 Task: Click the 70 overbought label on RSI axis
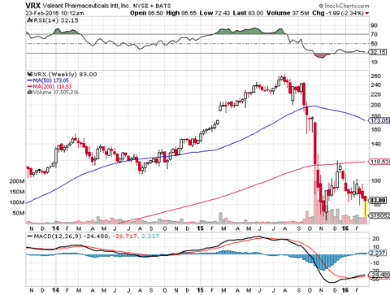pos(375,34)
